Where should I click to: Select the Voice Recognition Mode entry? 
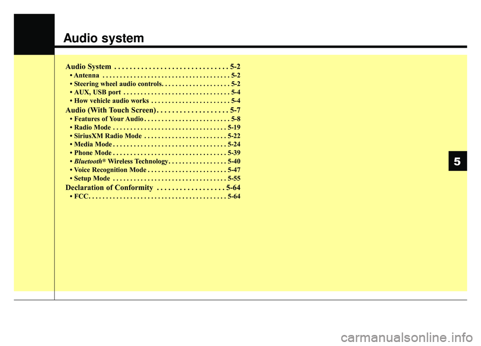(x=155, y=170)
